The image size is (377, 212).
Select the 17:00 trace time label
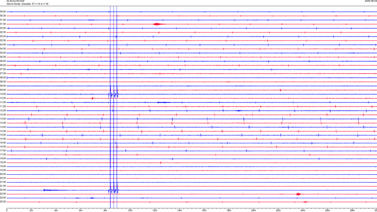[x=3, y=151]
